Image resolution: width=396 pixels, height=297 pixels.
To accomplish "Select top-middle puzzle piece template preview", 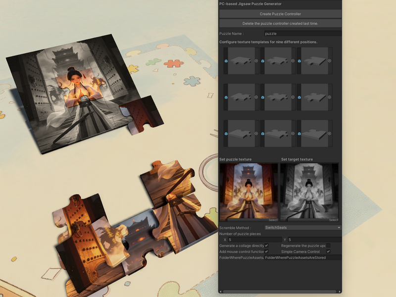I will [278, 61].
